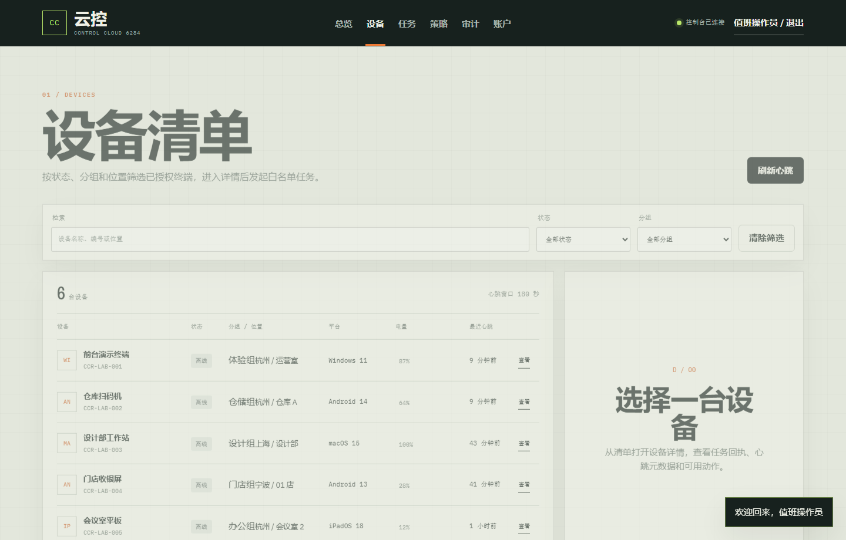Click the 欢迎回来，值班操作员 toast notification
846x540 pixels.
(x=779, y=512)
